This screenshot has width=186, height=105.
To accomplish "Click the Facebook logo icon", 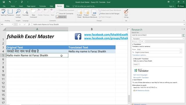I will (x=78, y=36).
